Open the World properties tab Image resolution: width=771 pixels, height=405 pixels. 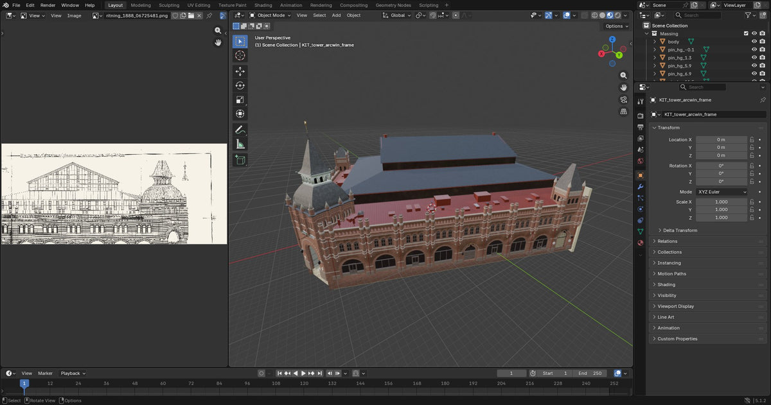(640, 160)
